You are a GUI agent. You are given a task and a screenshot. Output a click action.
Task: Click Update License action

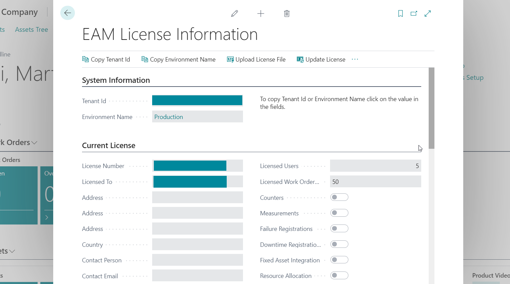click(321, 60)
